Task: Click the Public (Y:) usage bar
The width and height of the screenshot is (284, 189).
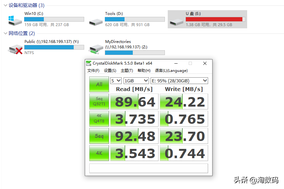Action: [x=54, y=47]
